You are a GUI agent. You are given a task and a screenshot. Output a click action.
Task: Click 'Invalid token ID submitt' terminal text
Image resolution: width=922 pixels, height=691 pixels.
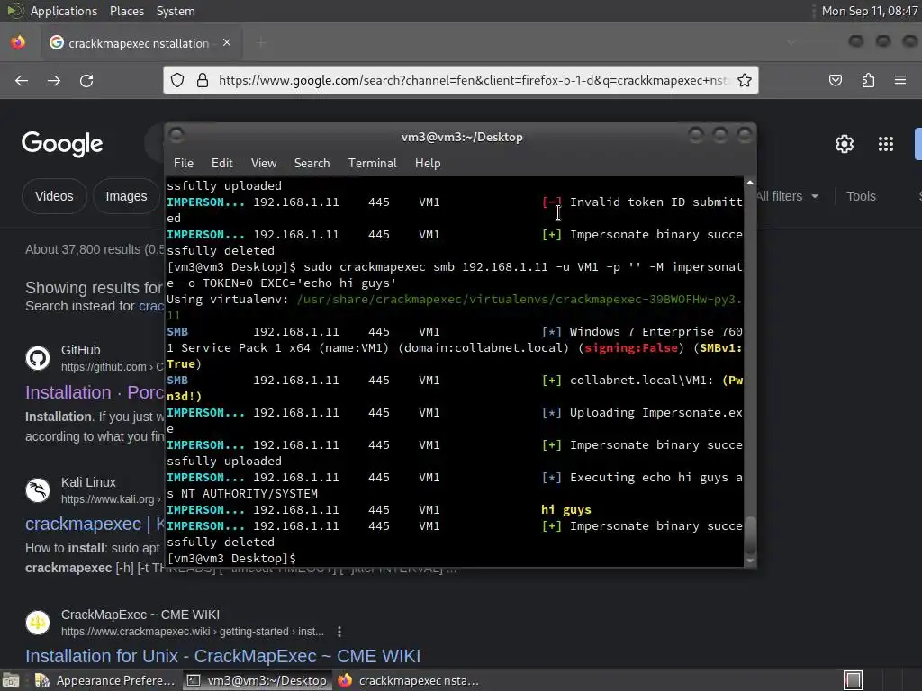[x=655, y=202]
